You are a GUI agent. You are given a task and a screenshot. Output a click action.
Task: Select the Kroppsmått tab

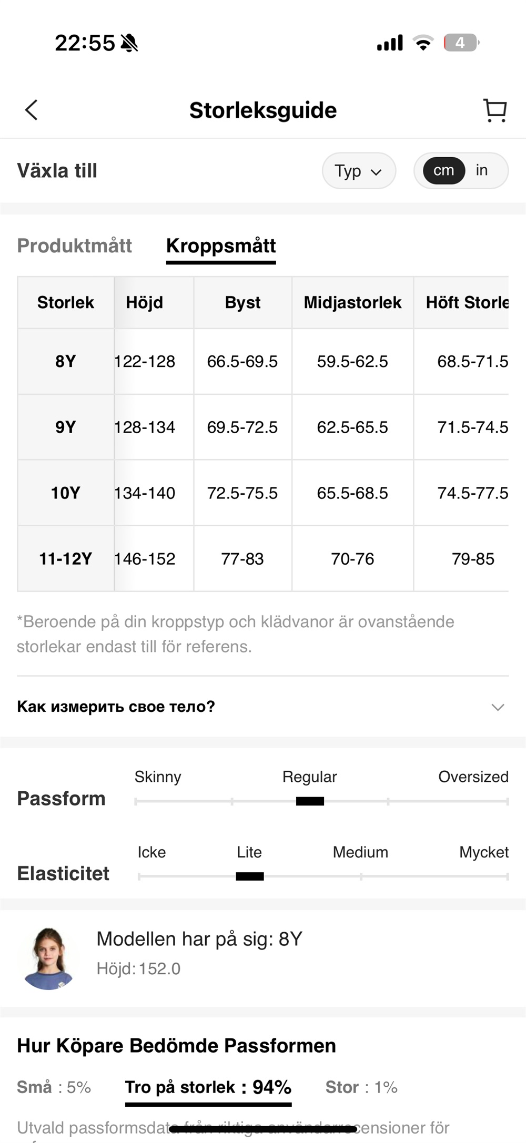[221, 246]
